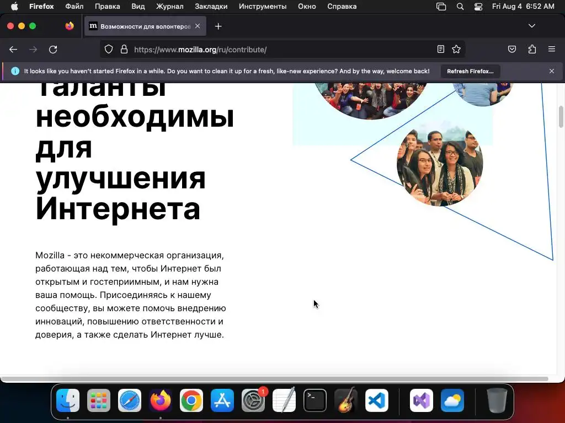Open the Pocket save button

coord(511,49)
